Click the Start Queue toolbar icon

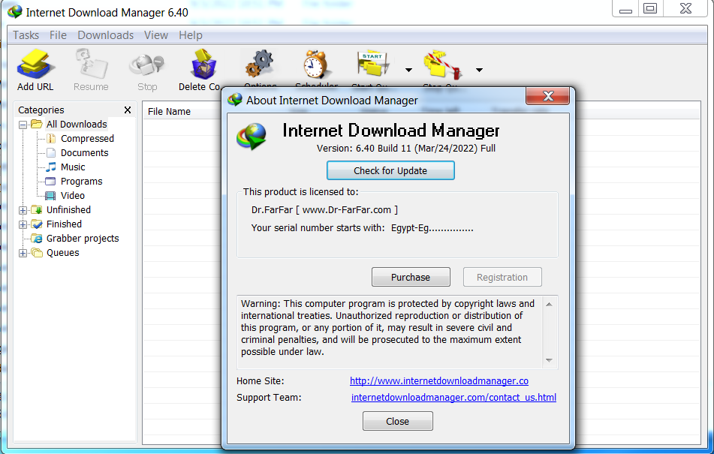point(372,65)
